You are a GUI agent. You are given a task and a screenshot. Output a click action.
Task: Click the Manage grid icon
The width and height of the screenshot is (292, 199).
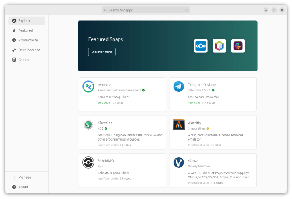(14, 177)
